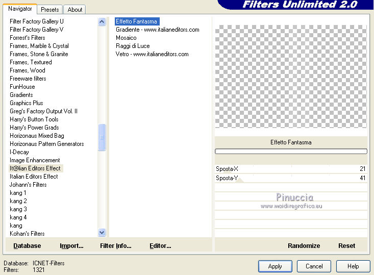Viewport: 374px width, 275px height.
Task: Select the Raggi di Luce filter
Action: click(133, 46)
